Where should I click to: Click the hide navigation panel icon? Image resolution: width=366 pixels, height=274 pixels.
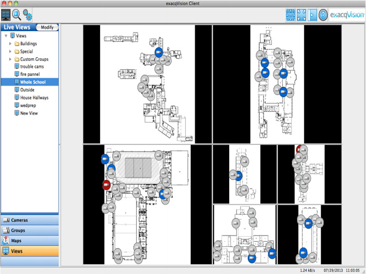[x=312, y=15]
